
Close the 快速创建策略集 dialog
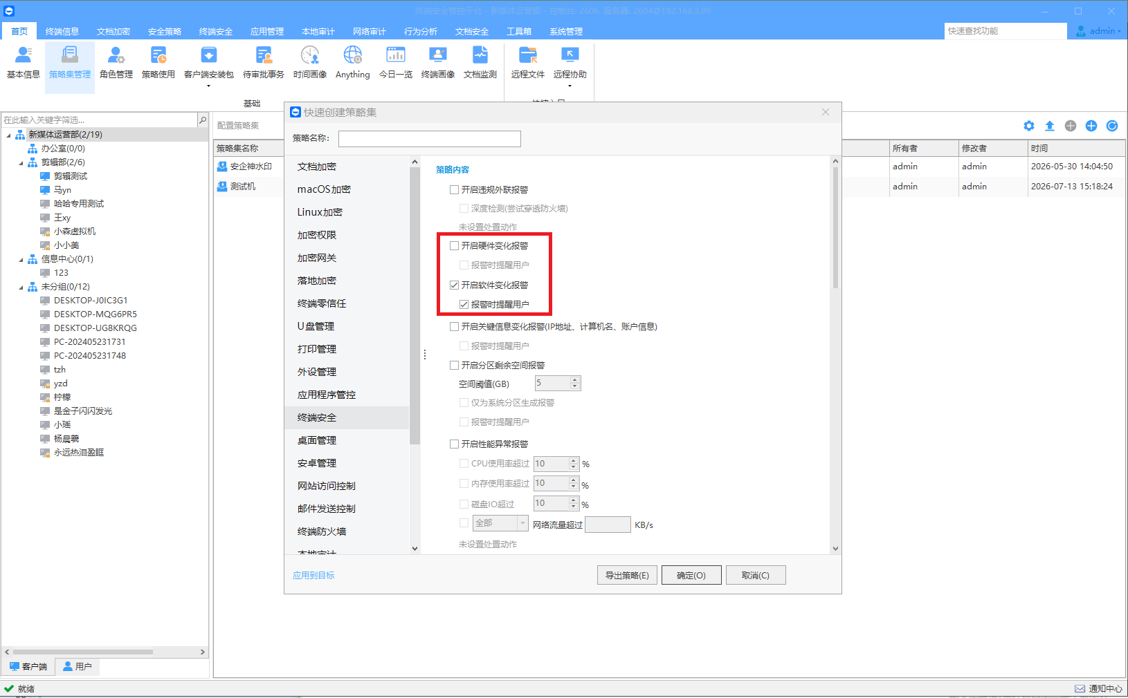coord(826,112)
